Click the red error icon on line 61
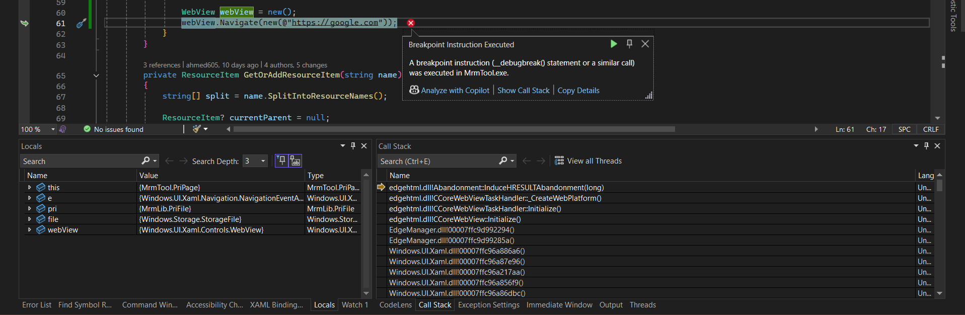 (411, 23)
